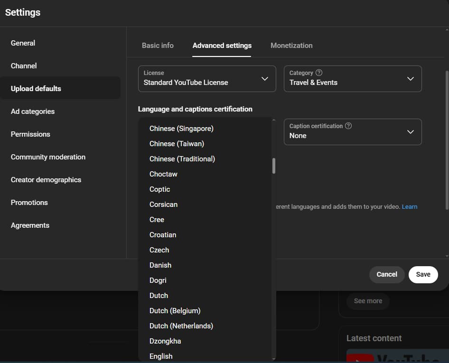Select Upload defaults in sidebar
Viewport: 449px width, 363px height.
60,88
